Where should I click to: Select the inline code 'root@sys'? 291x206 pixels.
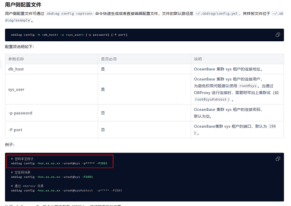pos(248,86)
